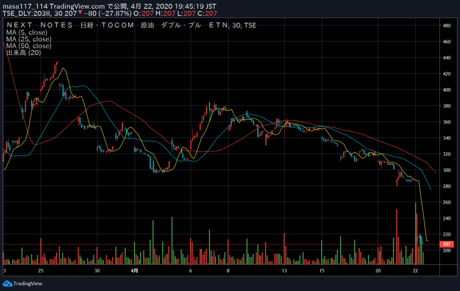The width and height of the screenshot is (460, 291).
Task: Click the 380 price axis label
Action: tap(447, 106)
